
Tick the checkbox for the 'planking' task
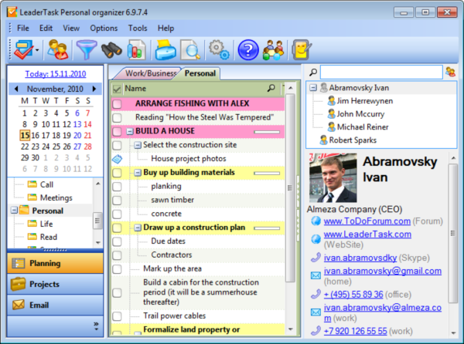click(117, 186)
